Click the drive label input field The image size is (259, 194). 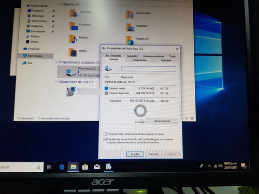click(149, 69)
